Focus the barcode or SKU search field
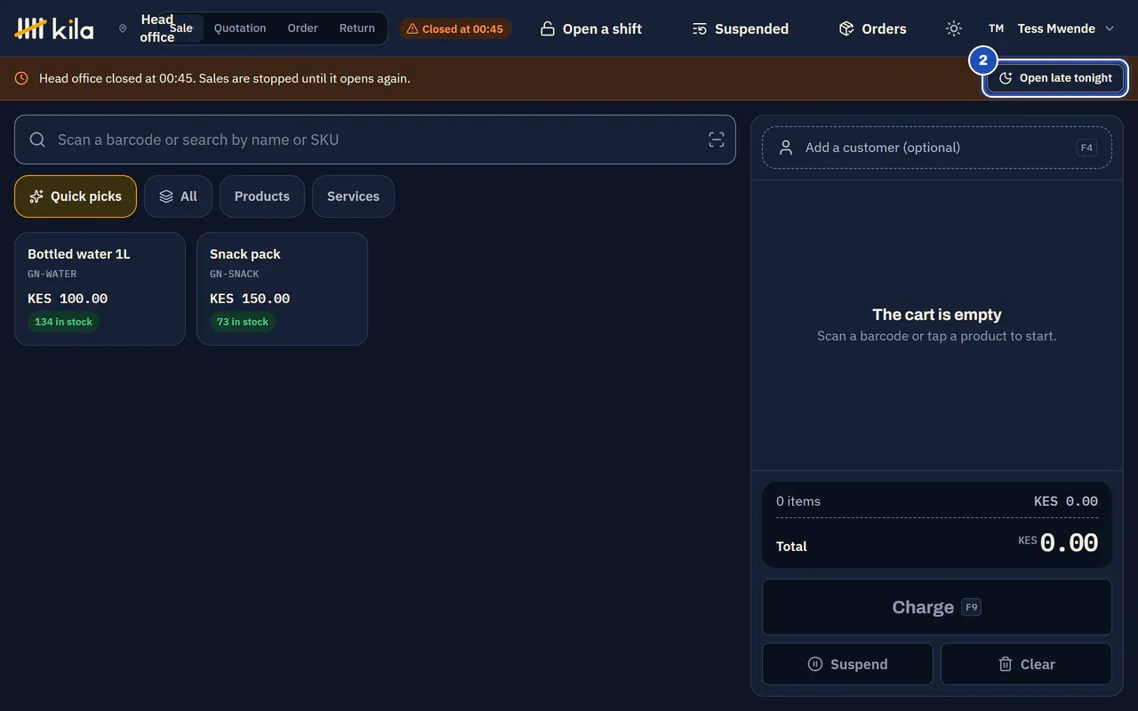 pos(375,140)
